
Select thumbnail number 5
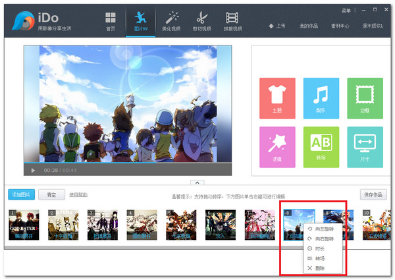pos(181,225)
